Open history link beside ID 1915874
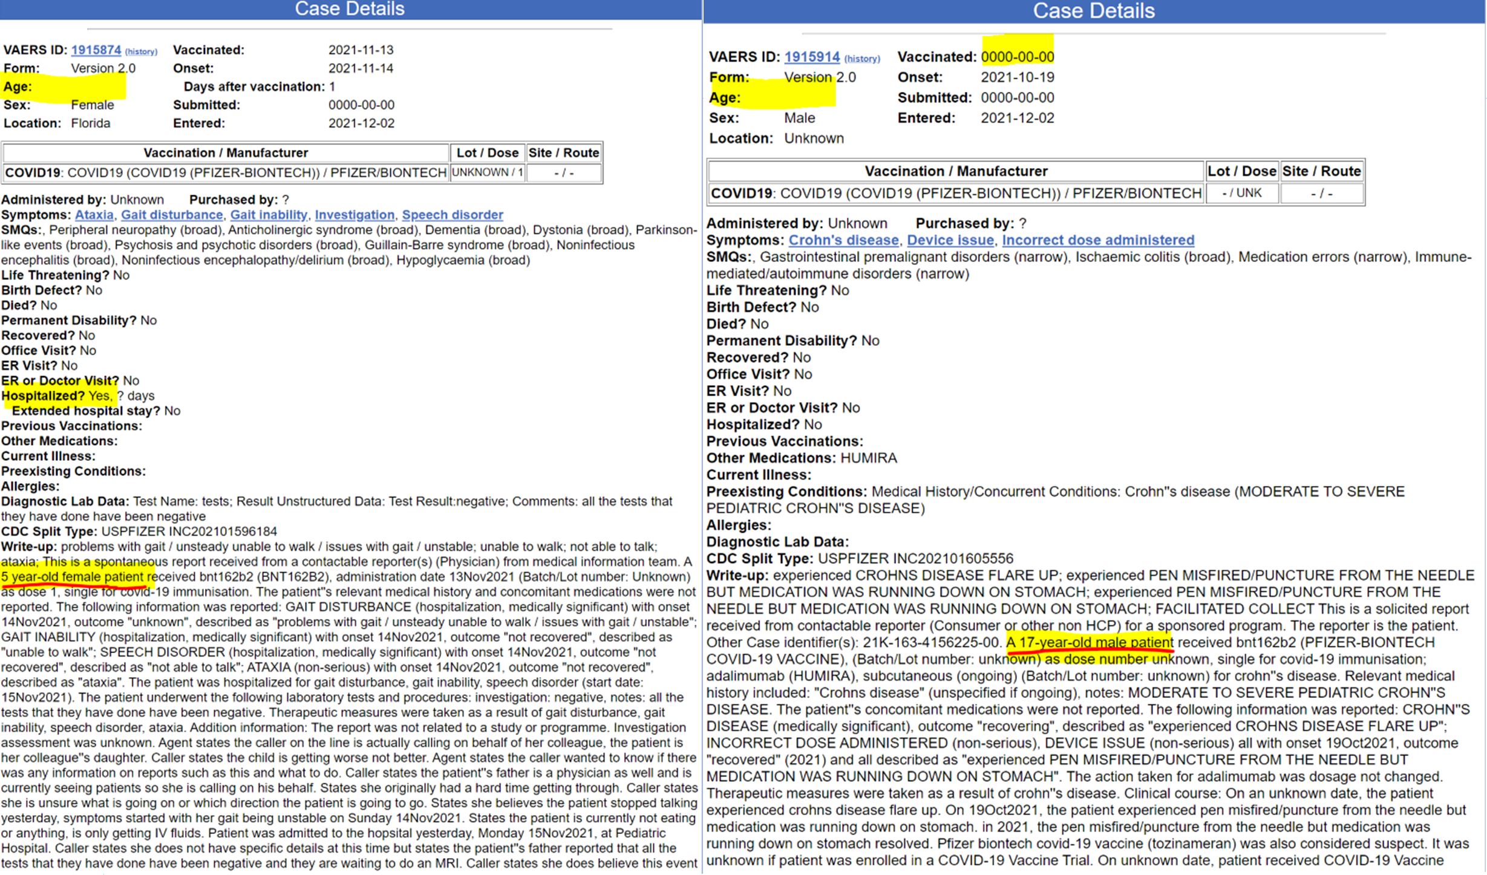The image size is (1487, 875). pyautogui.click(x=141, y=51)
